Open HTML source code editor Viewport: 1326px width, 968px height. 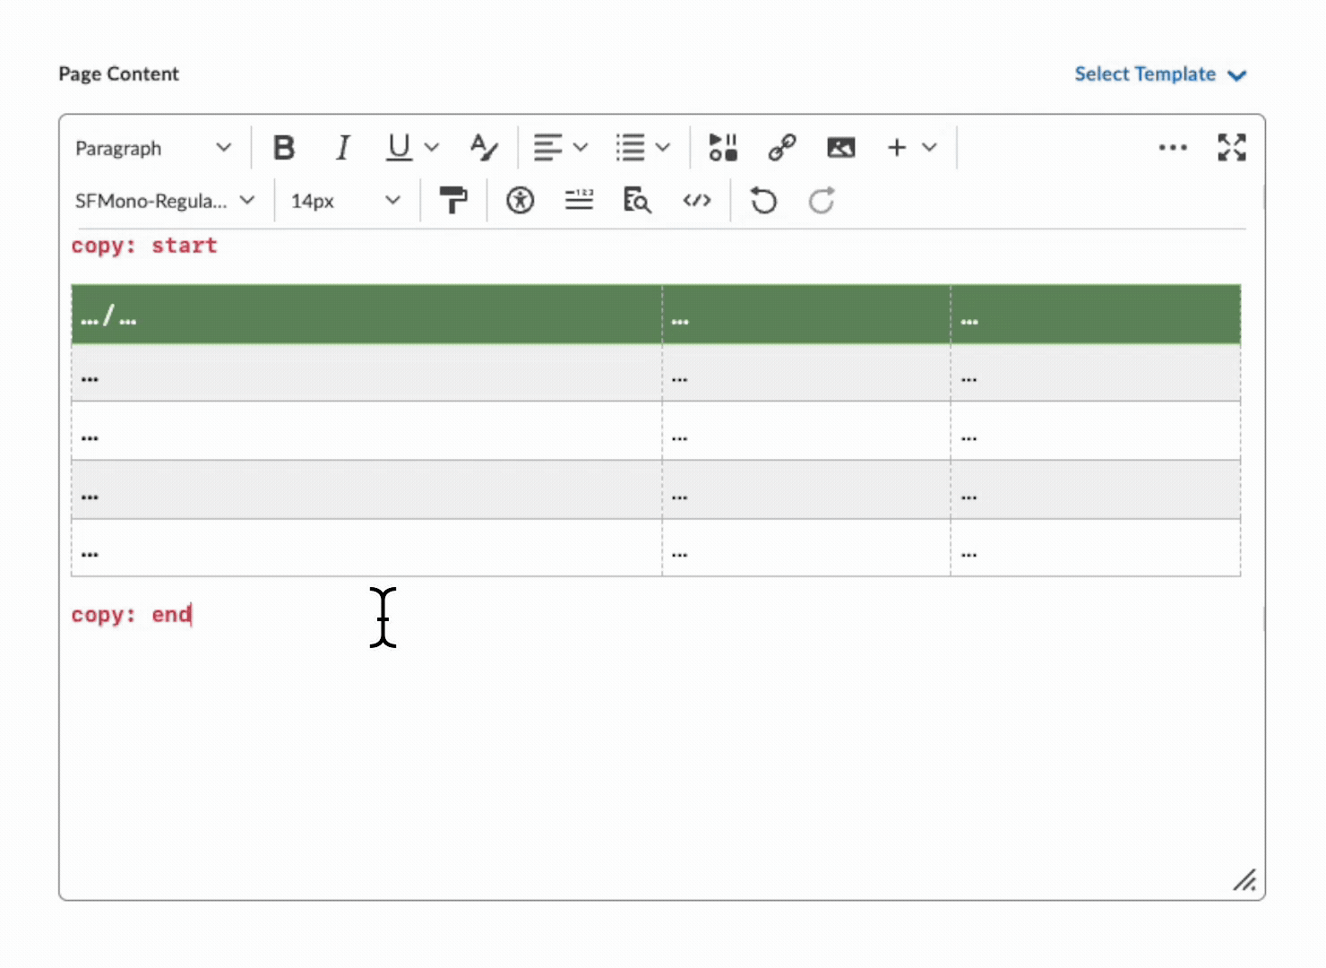point(697,201)
